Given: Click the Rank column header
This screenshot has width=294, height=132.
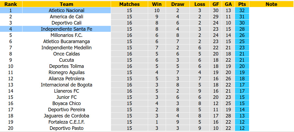Looking at the screenshot, I should [11, 4].
